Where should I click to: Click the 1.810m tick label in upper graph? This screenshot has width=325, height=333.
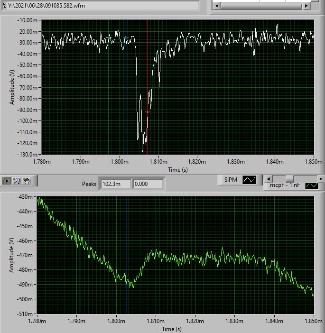(x=158, y=162)
